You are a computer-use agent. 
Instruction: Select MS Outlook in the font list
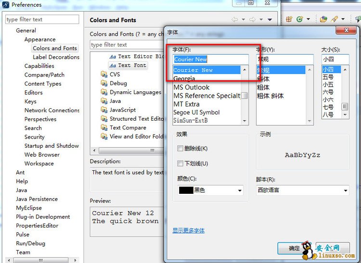(x=192, y=88)
